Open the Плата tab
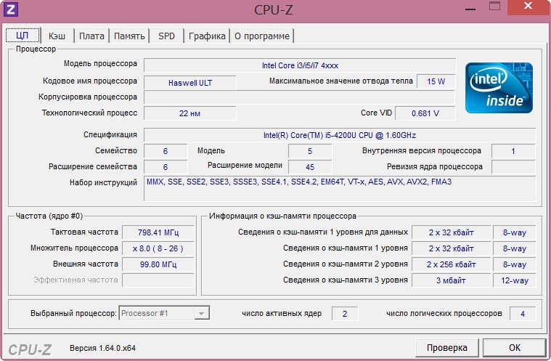Viewport: 551px width, 361px height. (91, 36)
